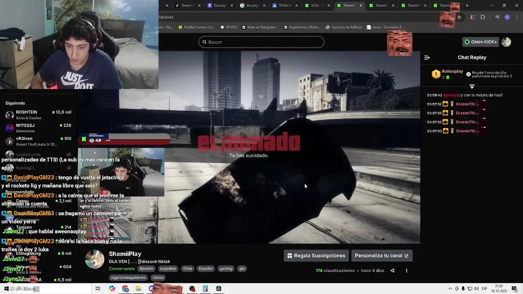Click the Regala Suscripciones button
Screen dimensions: 523x294
[316, 256]
